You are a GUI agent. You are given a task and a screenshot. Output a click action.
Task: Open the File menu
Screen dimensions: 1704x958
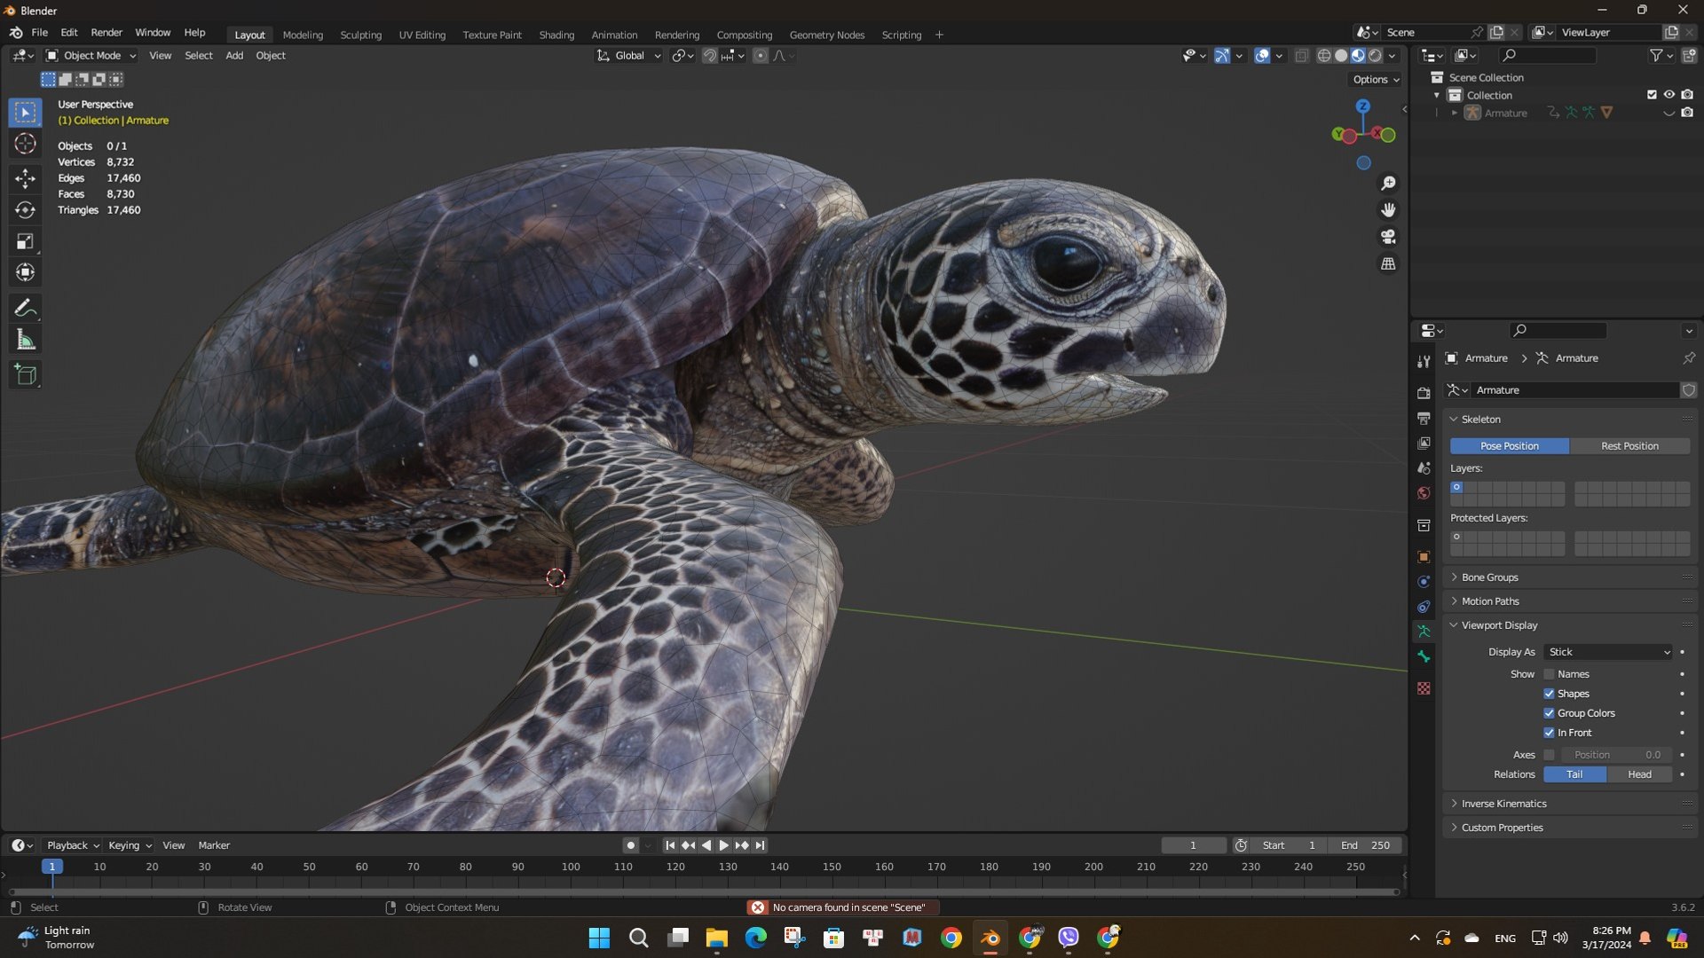(x=40, y=33)
